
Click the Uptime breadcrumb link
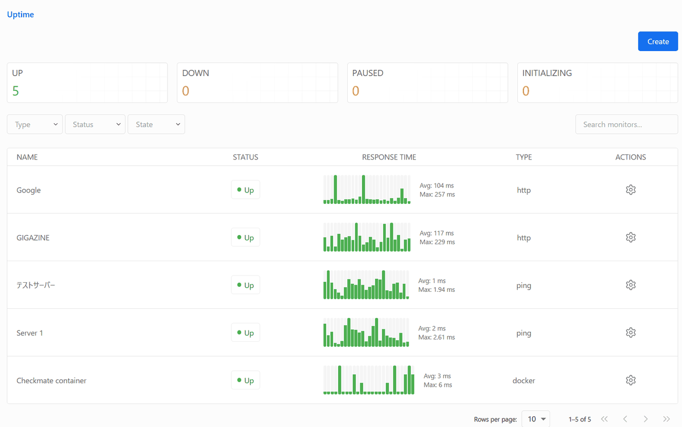pyautogui.click(x=20, y=15)
